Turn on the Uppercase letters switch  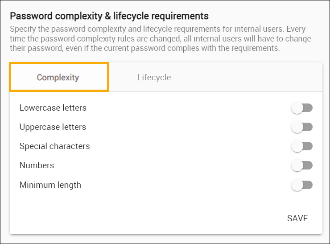coord(302,127)
